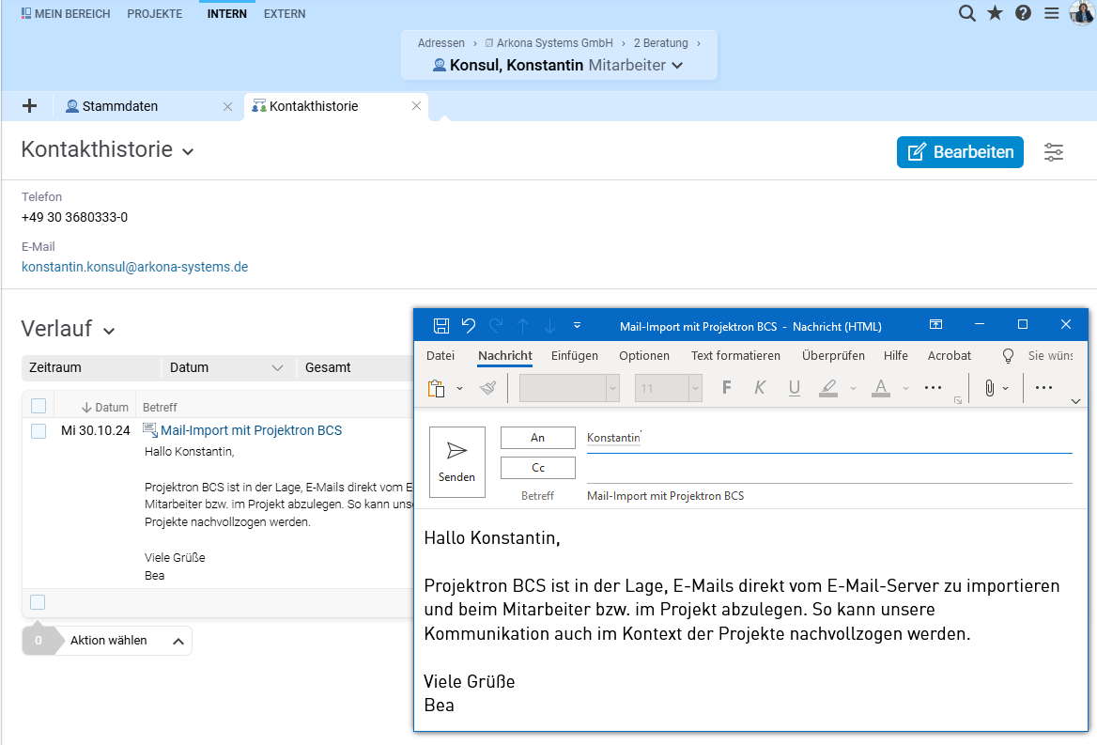Select all entries with the header checkbox
The height and width of the screenshot is (745, 1097).
click(x=39, y=407)
